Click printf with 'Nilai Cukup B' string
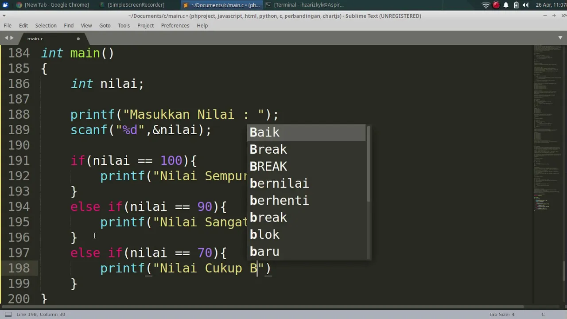This screenshot has width=567, height=319. tap(185, 268)
